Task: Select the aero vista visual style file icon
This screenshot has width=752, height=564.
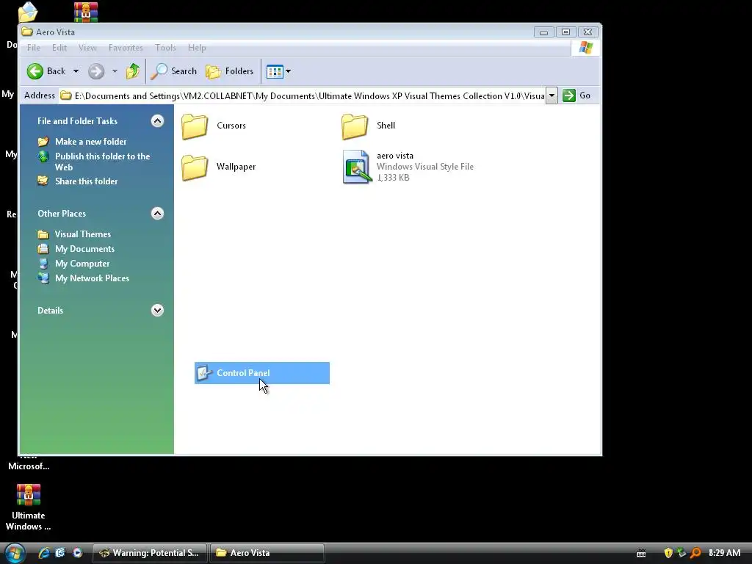Action: (357, 167)
